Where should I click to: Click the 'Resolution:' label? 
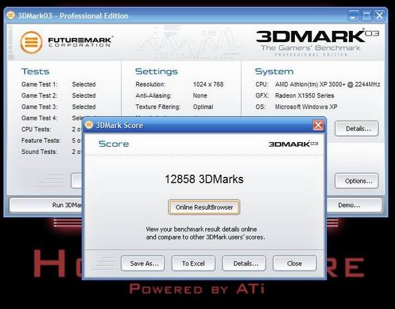click(150, 84)
